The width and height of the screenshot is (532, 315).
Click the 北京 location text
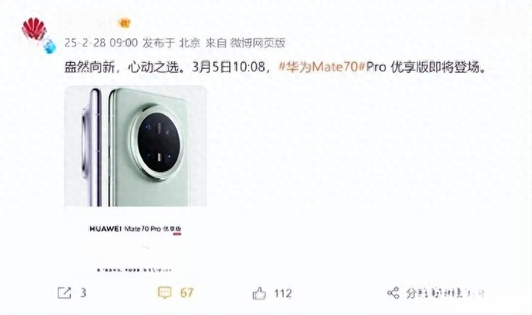point(189,43)
